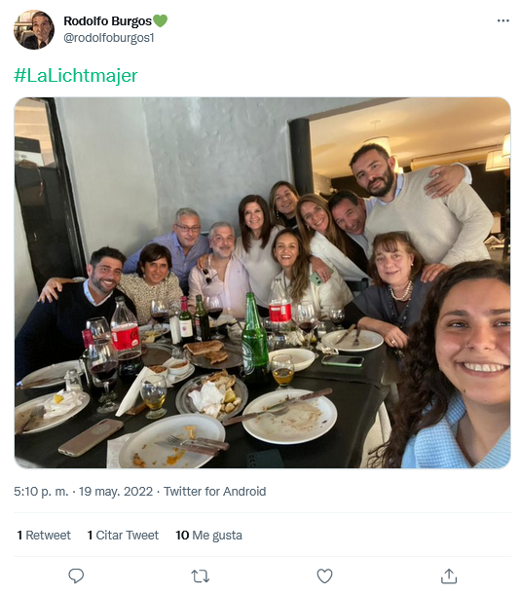521x593 pixels.
Task: View the 1 Retweet list
Action: pos(44,536)
